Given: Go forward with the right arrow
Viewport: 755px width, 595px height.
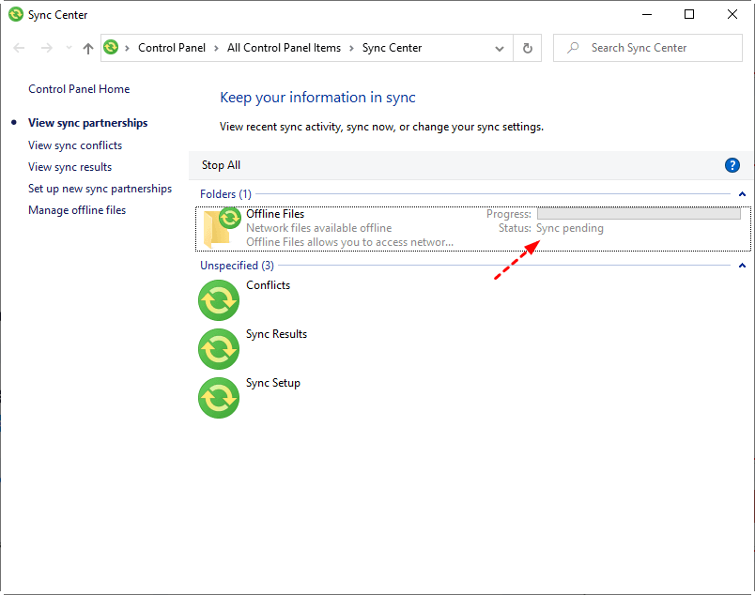Looking at the screenshot, I should [x=47, y=48].
